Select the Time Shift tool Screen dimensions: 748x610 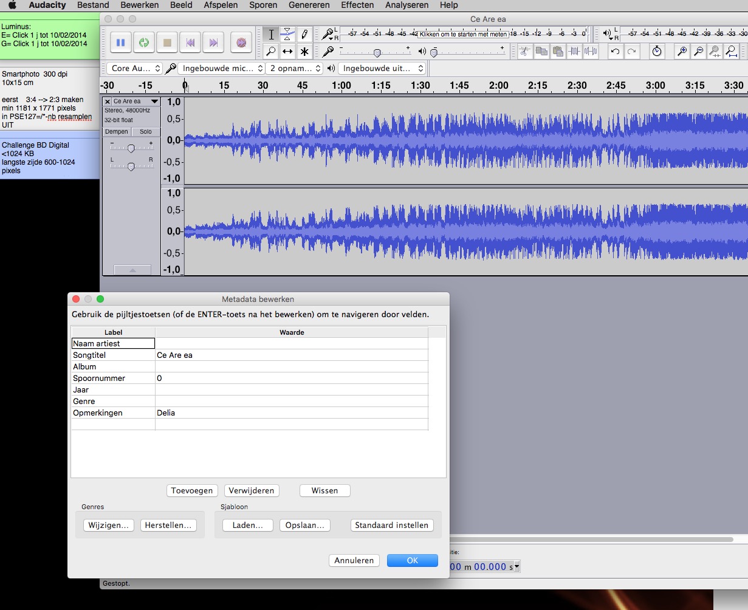point(287,52)
